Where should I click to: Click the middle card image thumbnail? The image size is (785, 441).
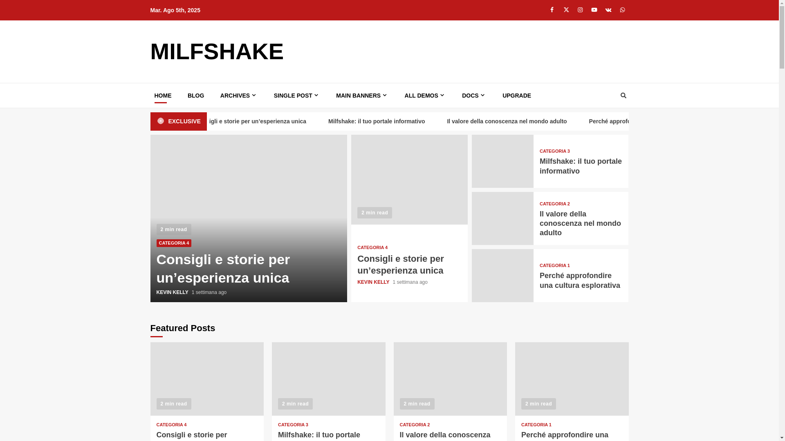409,180
